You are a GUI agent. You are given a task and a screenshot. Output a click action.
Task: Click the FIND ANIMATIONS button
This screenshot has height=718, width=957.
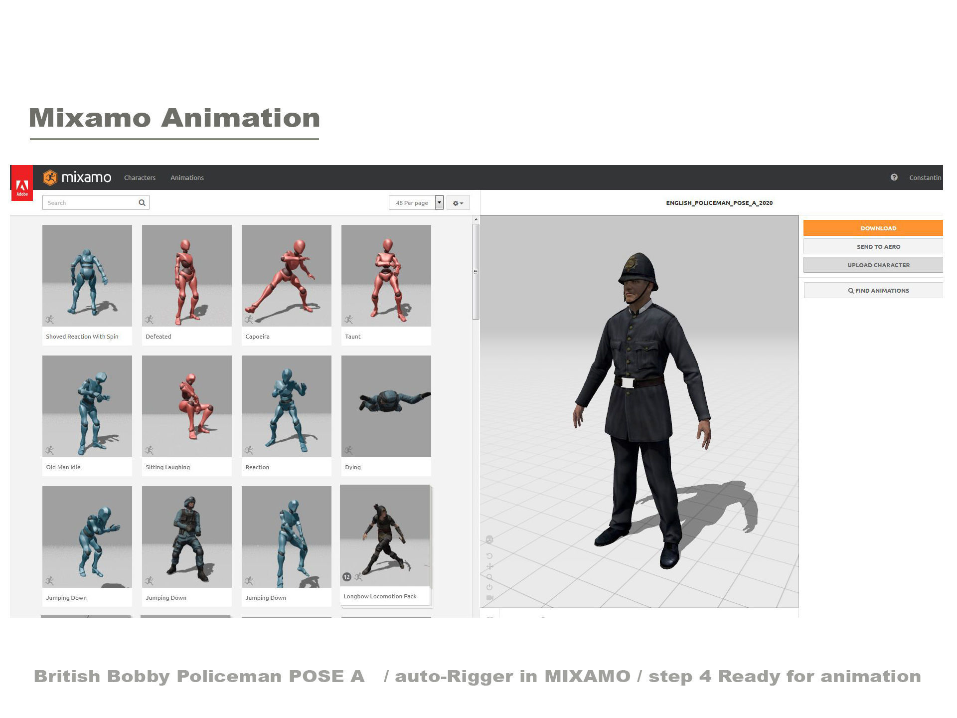click(873, 290)
